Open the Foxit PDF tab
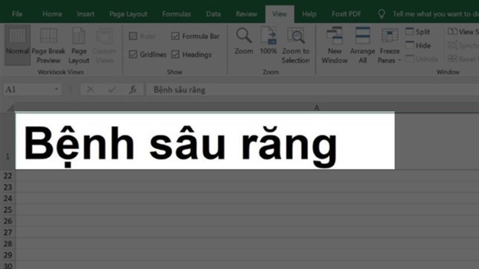Viewport: 479px width, 269px height. click(347, 14)
